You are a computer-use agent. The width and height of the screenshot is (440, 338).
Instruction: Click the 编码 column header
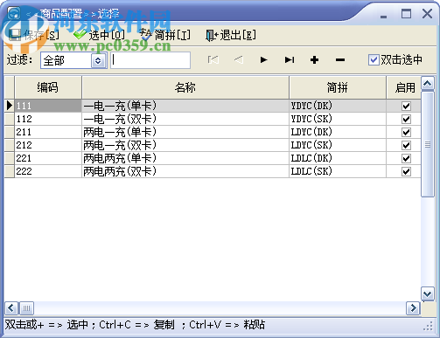[48, 87]
